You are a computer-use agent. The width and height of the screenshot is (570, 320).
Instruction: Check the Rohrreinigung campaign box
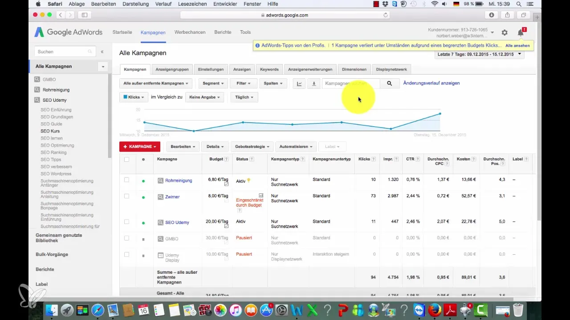(126, 180)
